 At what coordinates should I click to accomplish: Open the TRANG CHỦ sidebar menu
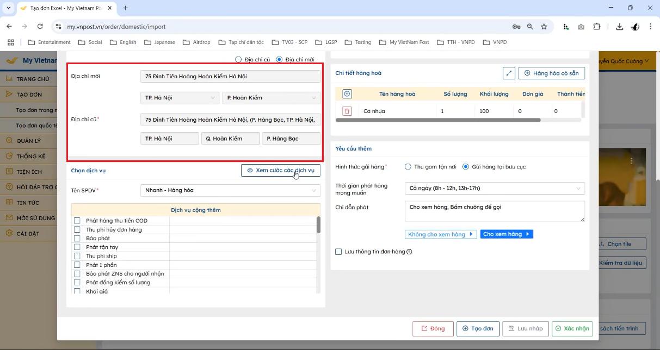tap(28, 79)
